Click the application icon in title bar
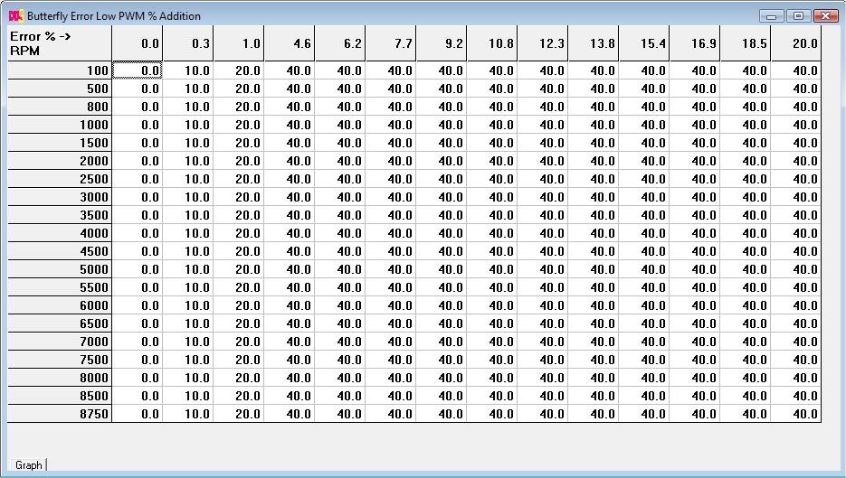Viewport: 846px width, 478px height. click(x=14, y=15)
